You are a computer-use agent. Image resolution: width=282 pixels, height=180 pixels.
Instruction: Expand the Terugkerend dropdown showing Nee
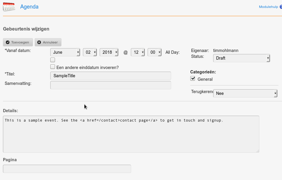click(x=245, y=93)
